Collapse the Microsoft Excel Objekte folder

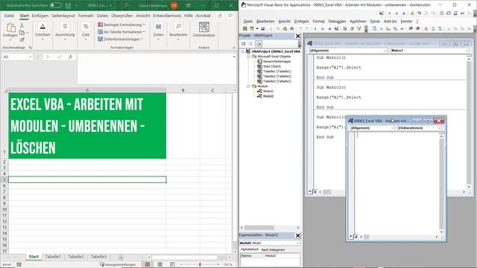pos(248,57)
